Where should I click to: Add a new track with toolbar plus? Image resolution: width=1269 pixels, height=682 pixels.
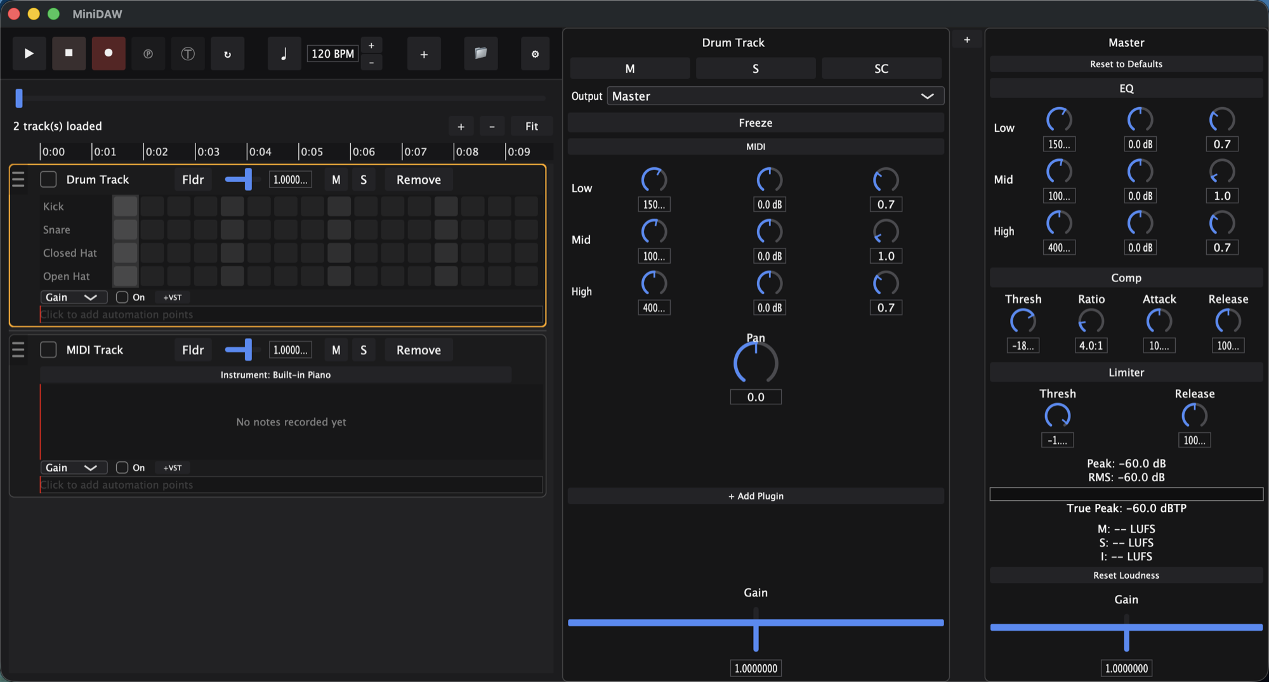click(x=424, y=54)
